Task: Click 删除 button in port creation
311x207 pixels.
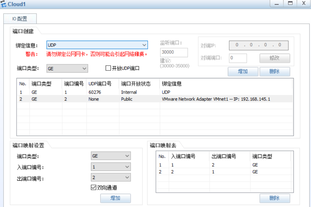Action: (x=274, y=71)
